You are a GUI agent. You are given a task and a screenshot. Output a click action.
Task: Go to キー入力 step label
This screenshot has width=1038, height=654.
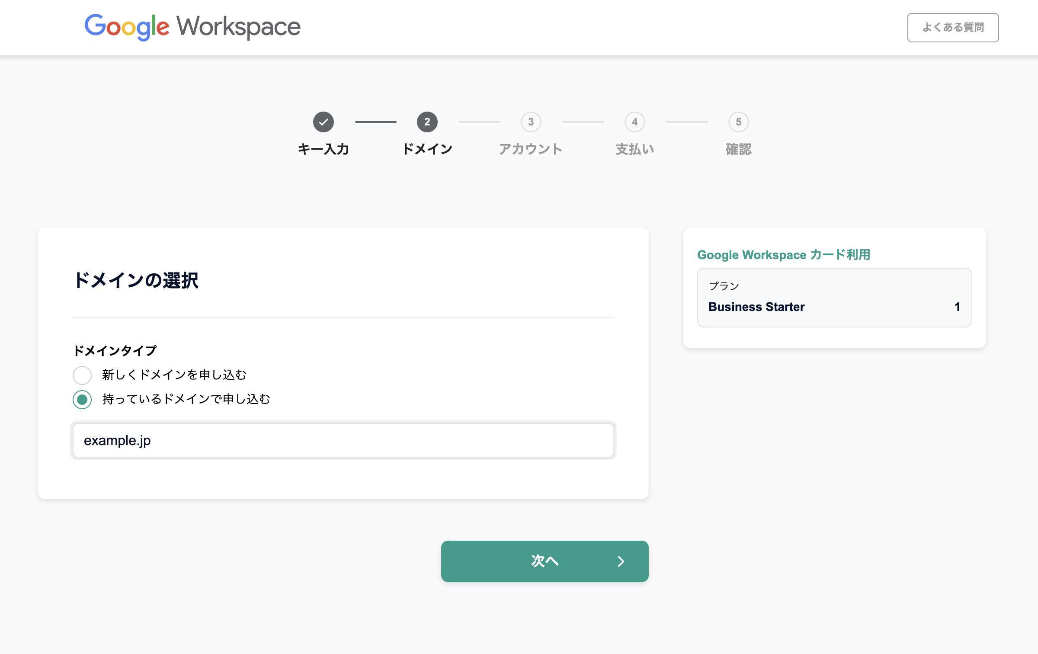coord(323,149)
